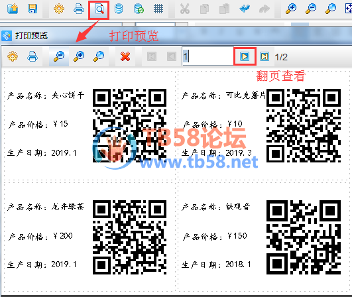Screen dimensions: 352x297
Task: Go to previous page in preview
Action: click(x=172, y=56)
